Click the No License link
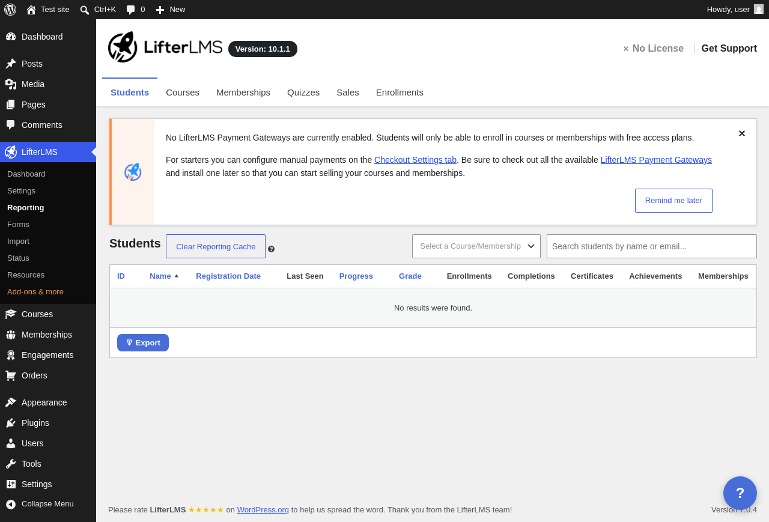769x522 pixels. click(653, 49)
